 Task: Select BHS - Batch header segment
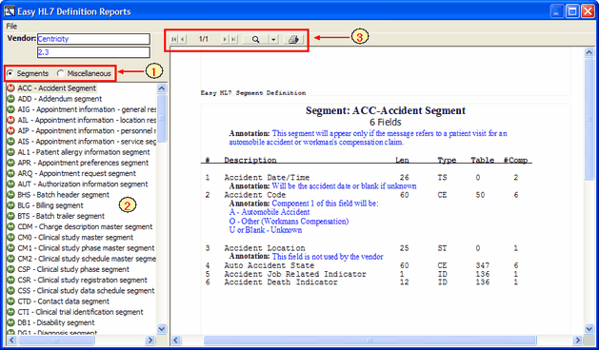click(64, 195)
